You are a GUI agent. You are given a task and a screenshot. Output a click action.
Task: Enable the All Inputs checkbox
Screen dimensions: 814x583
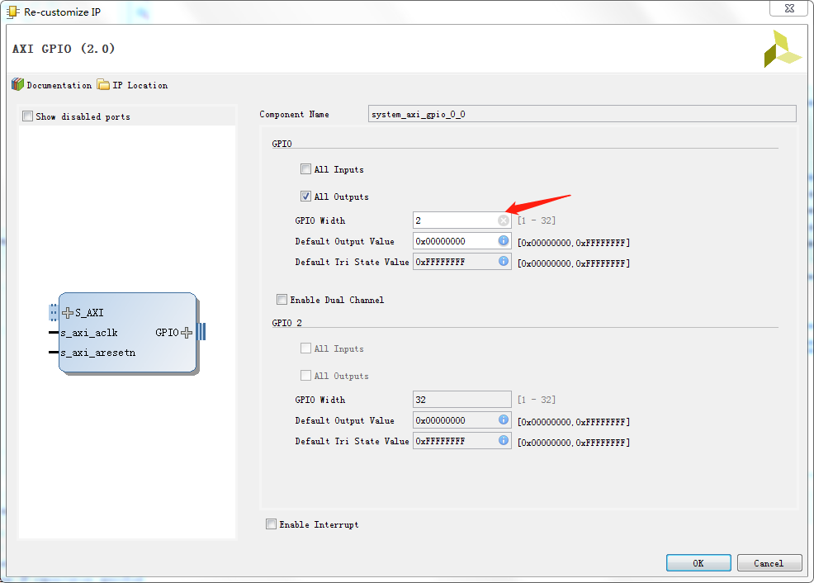click(305, 168)
